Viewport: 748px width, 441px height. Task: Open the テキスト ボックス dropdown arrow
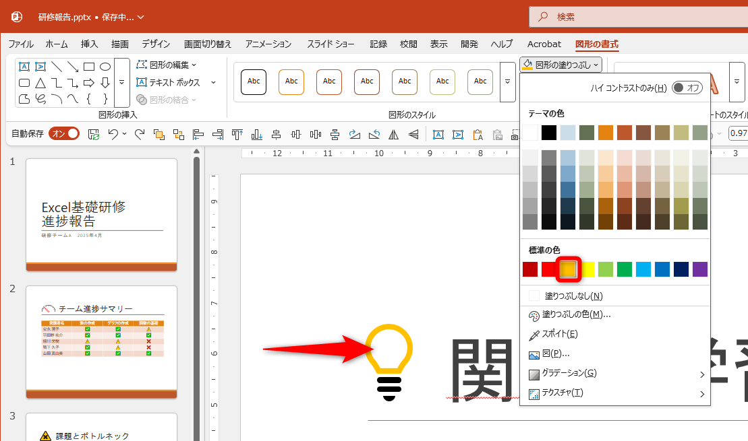tap(213, 82)
